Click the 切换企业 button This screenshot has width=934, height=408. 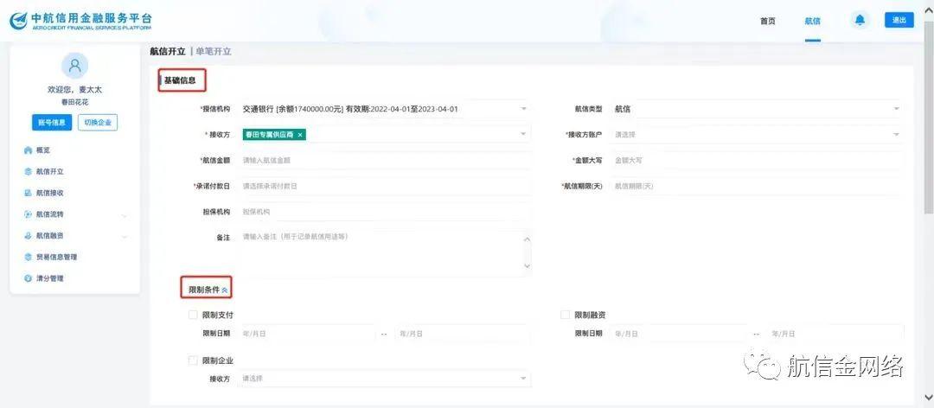tap(98, 123)
